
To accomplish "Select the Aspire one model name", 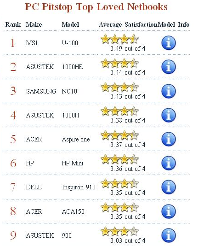I will coord(76,139).
